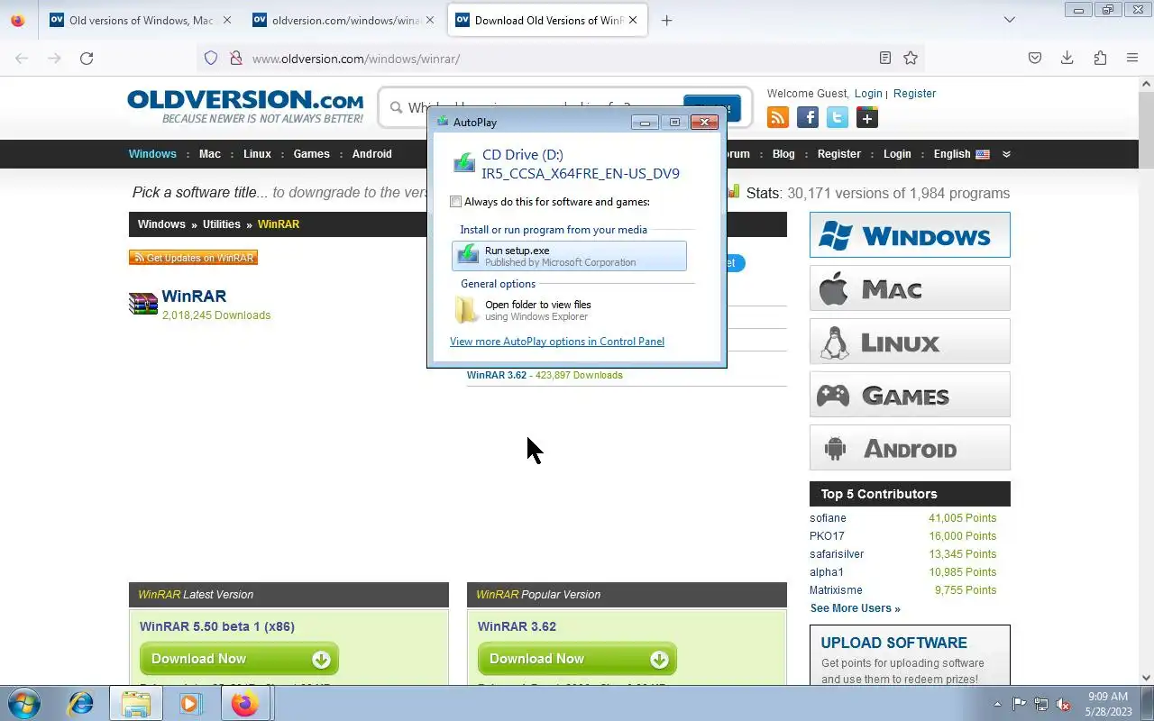The image size is (1154, 721).
Task: Click the Firefox back arrow button
Action: (22, 58)
